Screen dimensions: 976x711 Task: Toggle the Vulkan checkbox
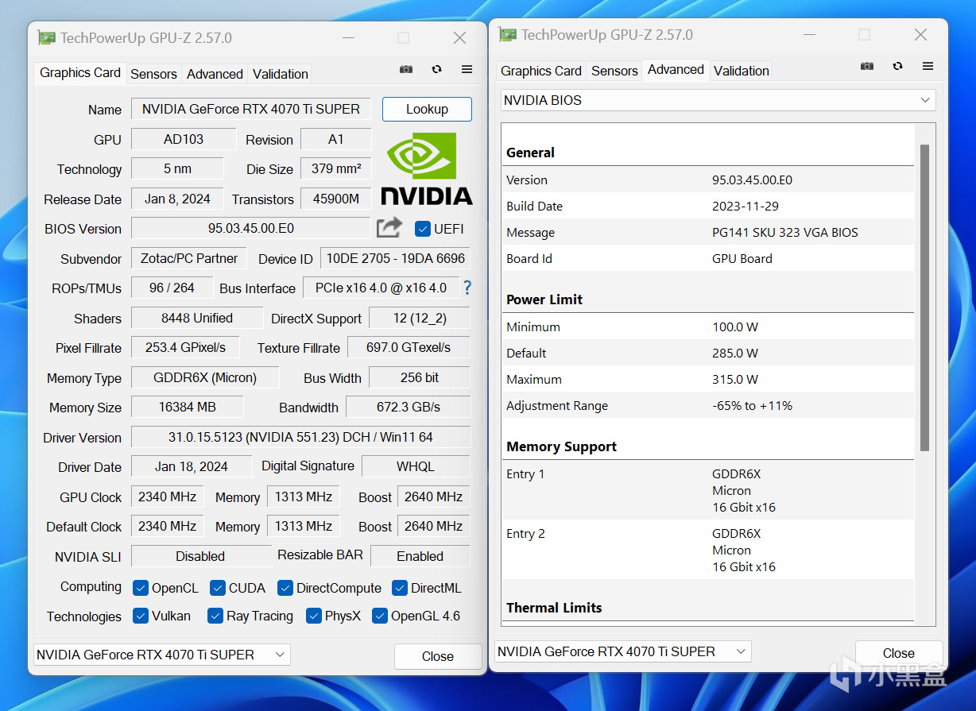(x=141, y=616)
